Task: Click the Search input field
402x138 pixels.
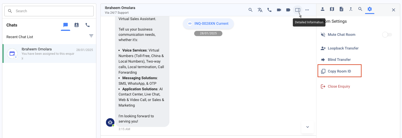Action: (x=49, y=11)
